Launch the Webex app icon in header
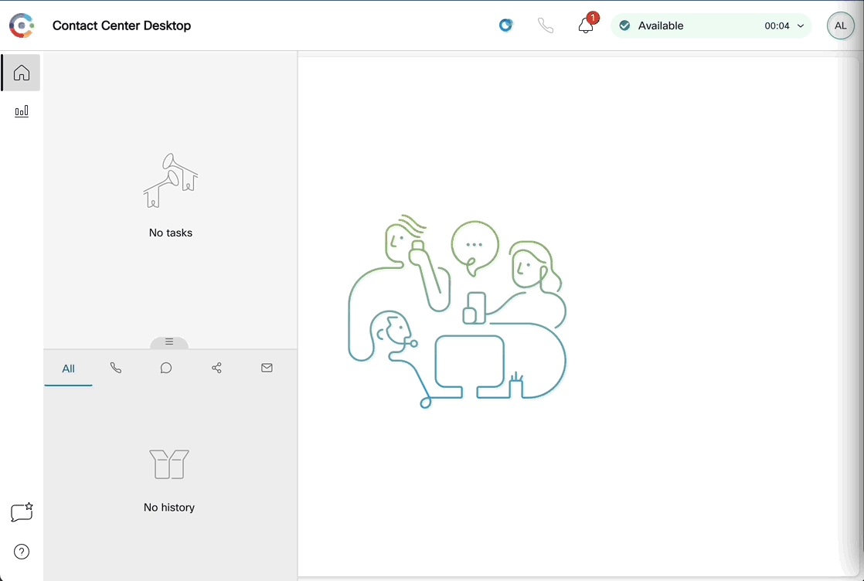This screenshot has width=864, height=581. pyautogui.click(x=506, y=25)
